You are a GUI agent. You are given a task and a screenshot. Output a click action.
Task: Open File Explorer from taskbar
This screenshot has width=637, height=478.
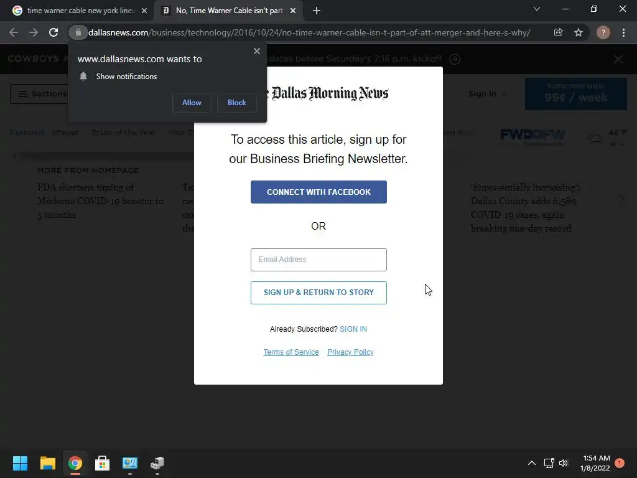[47, 463]
